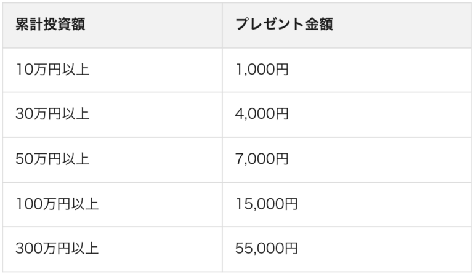Click the 30万円以上 cell
The width and height of the screenshot is (473, 274).
click(x=53, y=115)
